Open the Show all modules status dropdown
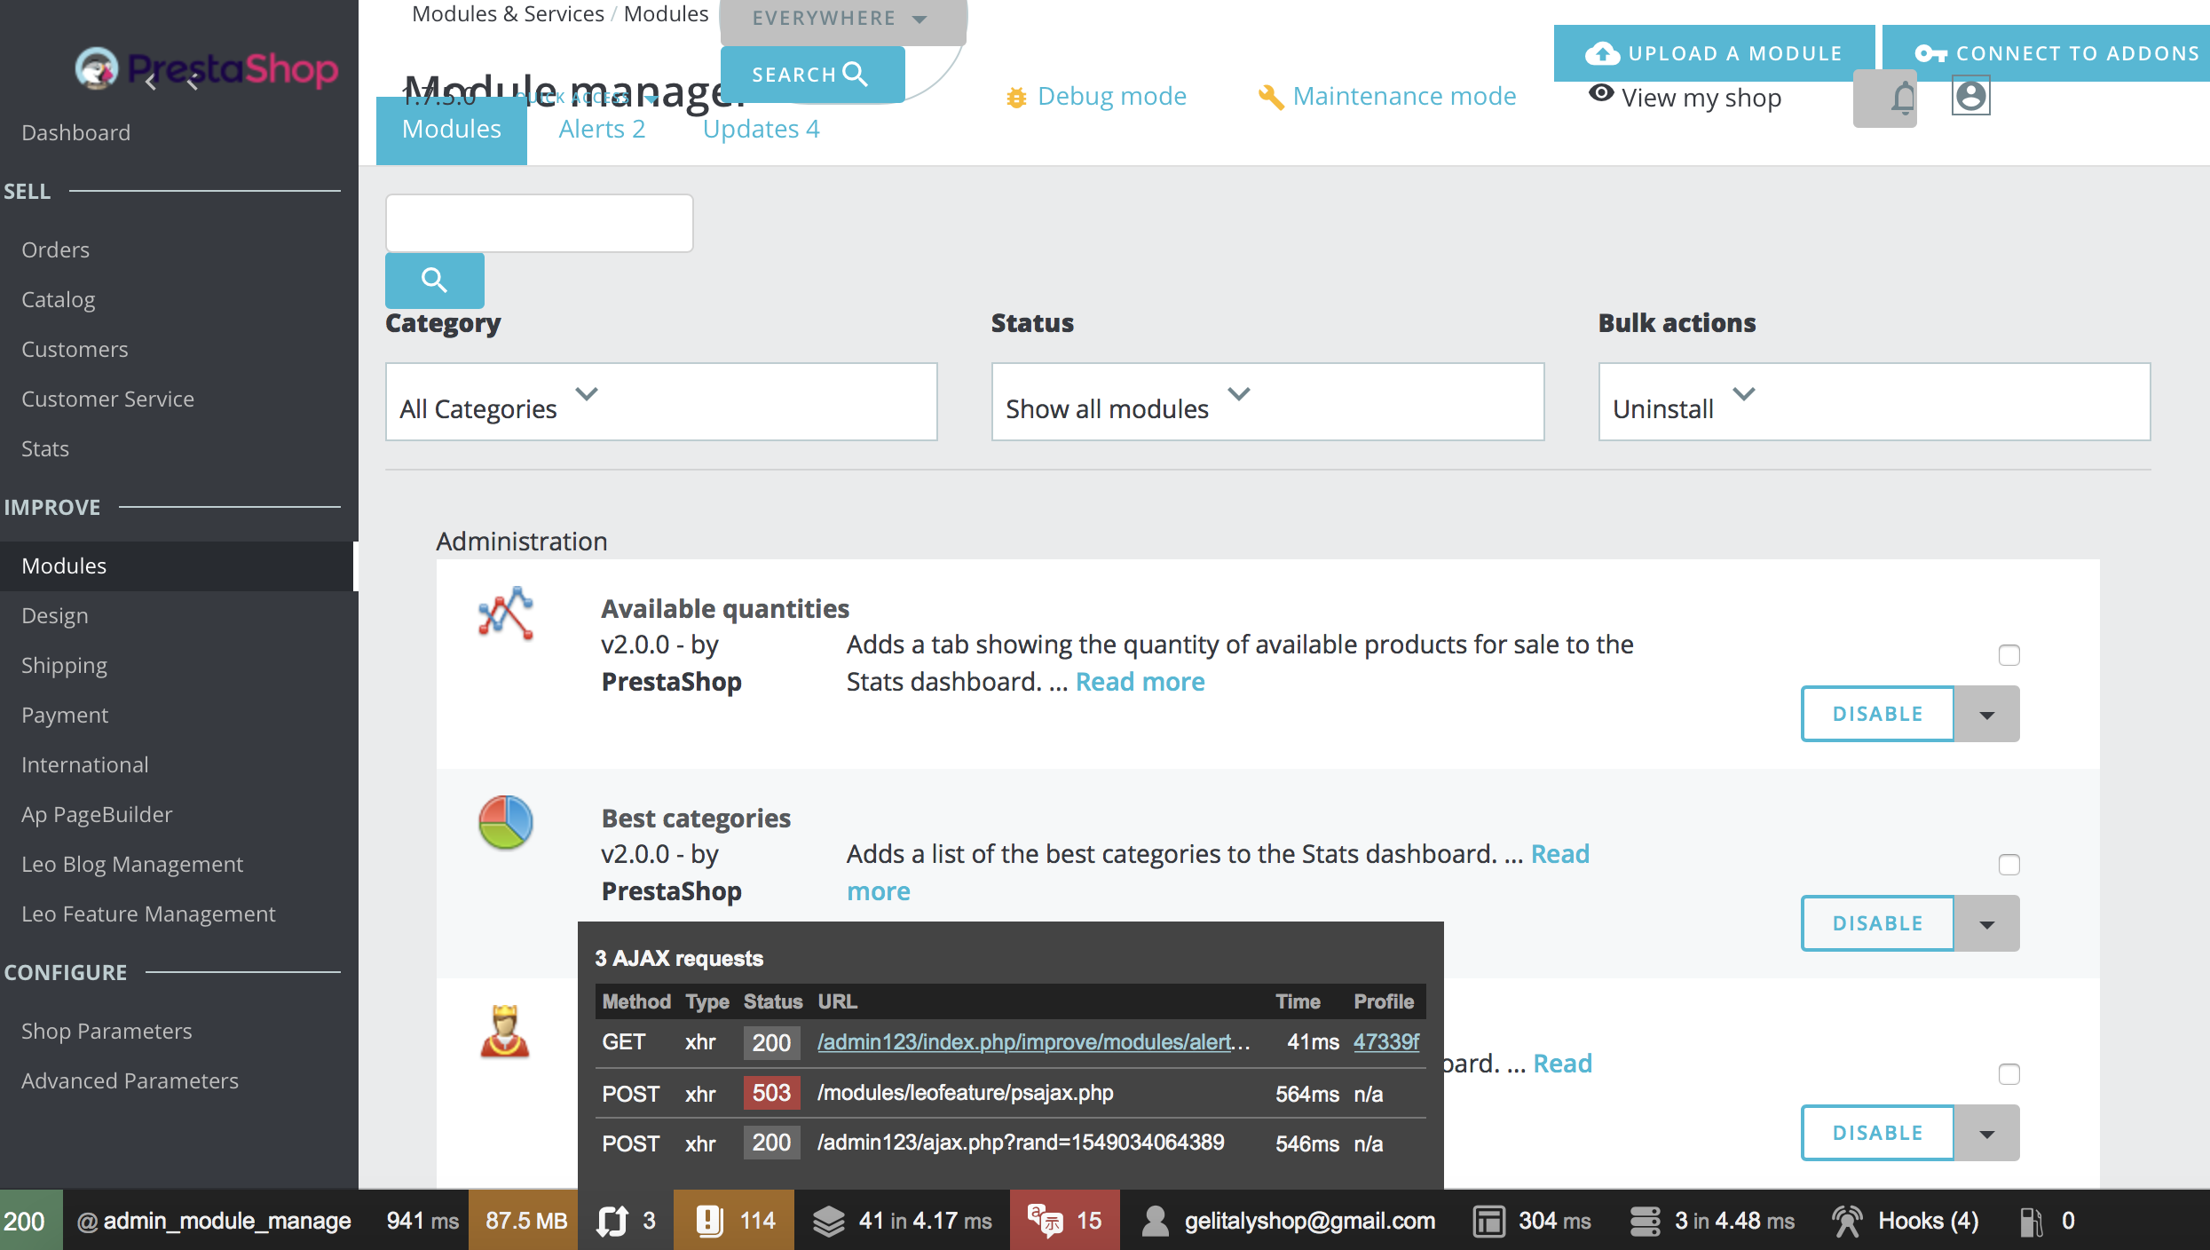 (1267, 401)
